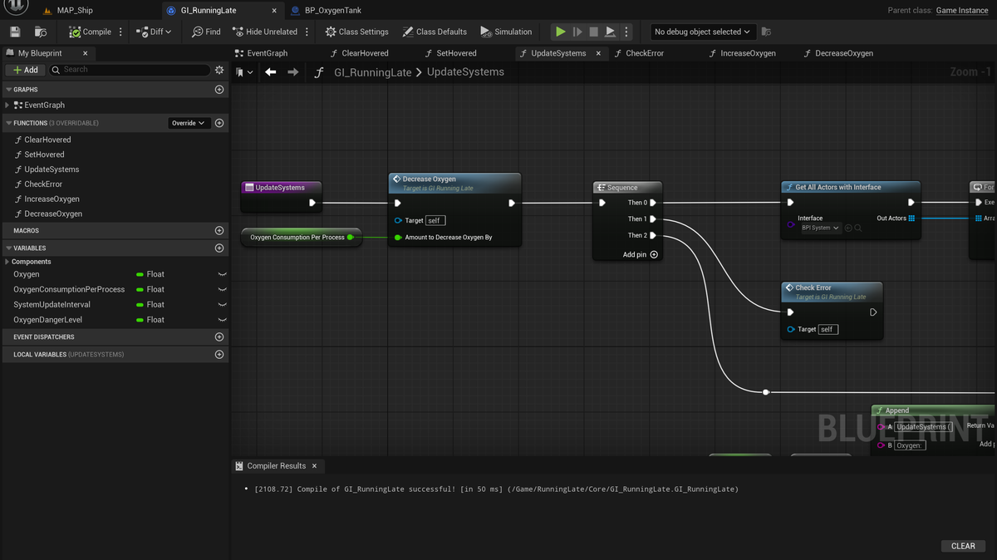Screen dimensions: 997x560
Task: Expand the EventGraph tree item
Action: 7,106
